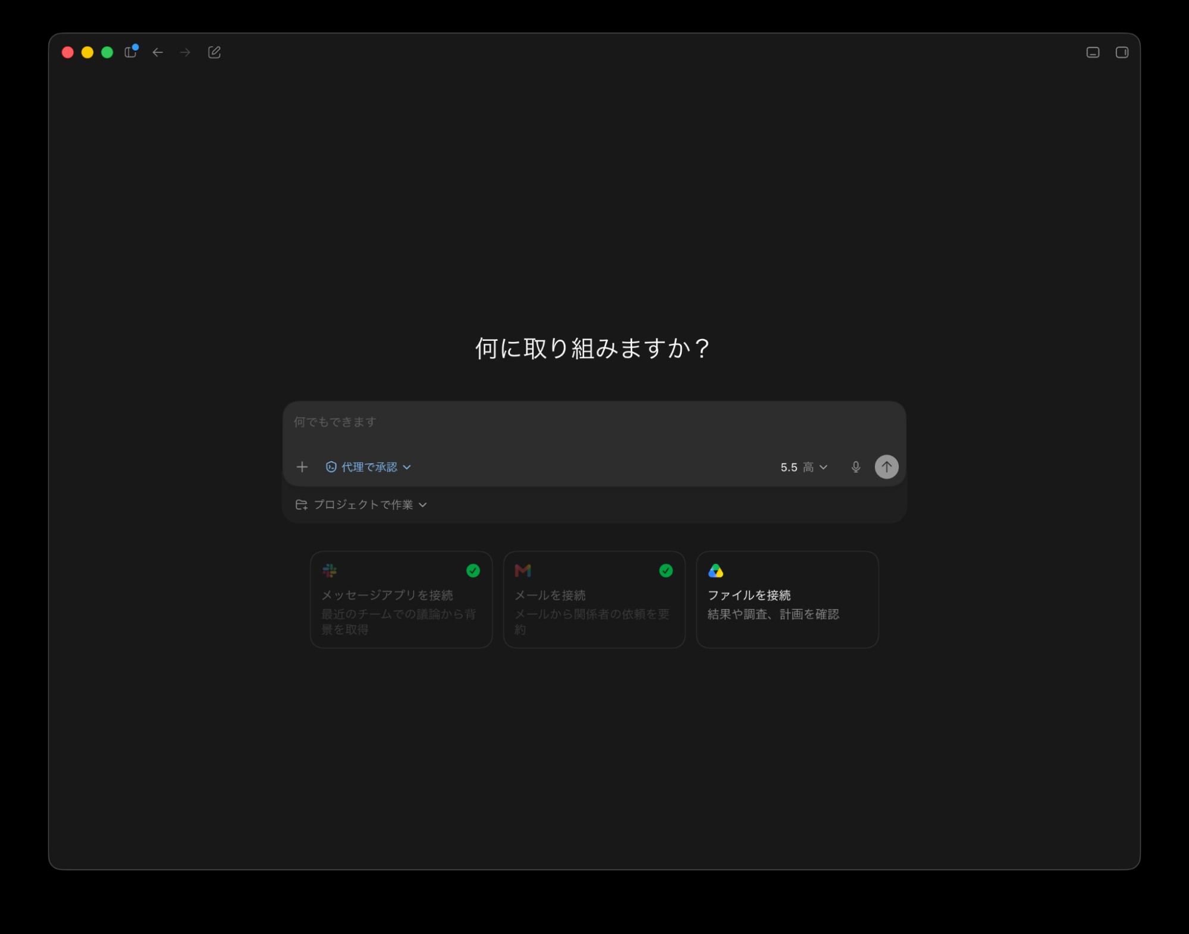Toggle the sidebar panel icon

tap(130, 52)
